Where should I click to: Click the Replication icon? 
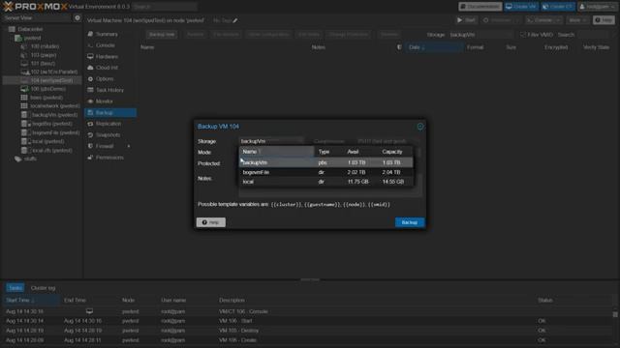click(x=90, y=124)
